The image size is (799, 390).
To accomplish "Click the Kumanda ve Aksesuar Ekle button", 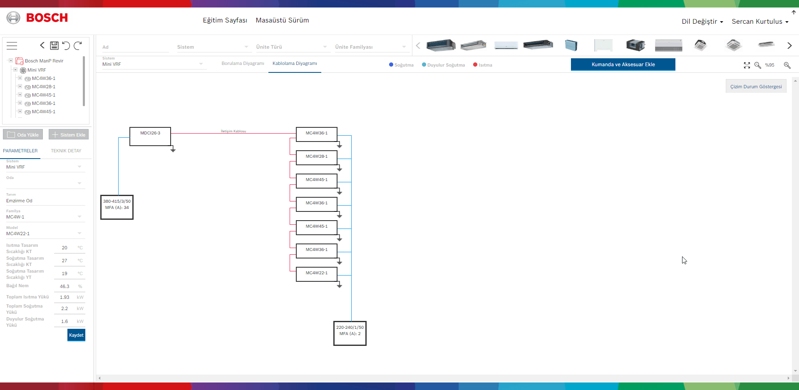I will click(623, 65).
